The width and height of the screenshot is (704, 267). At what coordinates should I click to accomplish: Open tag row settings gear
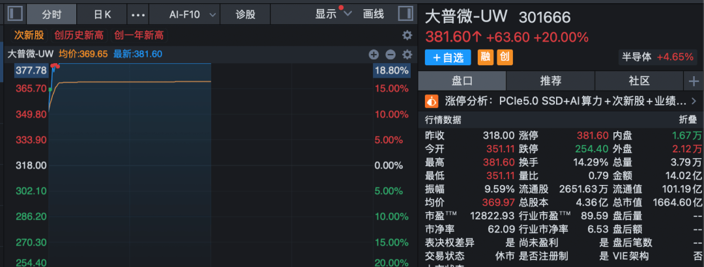[407, 35]
